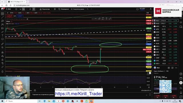
Task: Select the zoom-in magnifier tool
Action: (3, 47)
